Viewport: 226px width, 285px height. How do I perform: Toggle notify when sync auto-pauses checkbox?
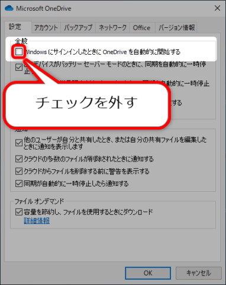[19, 183]
